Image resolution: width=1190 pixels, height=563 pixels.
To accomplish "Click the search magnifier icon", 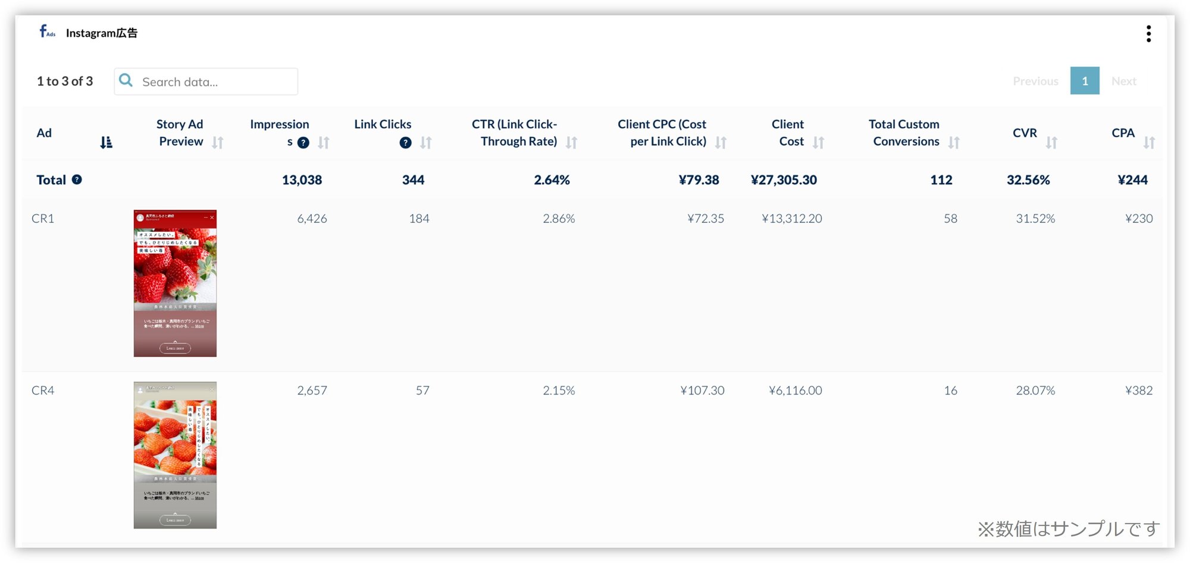I will coord(126,80).
